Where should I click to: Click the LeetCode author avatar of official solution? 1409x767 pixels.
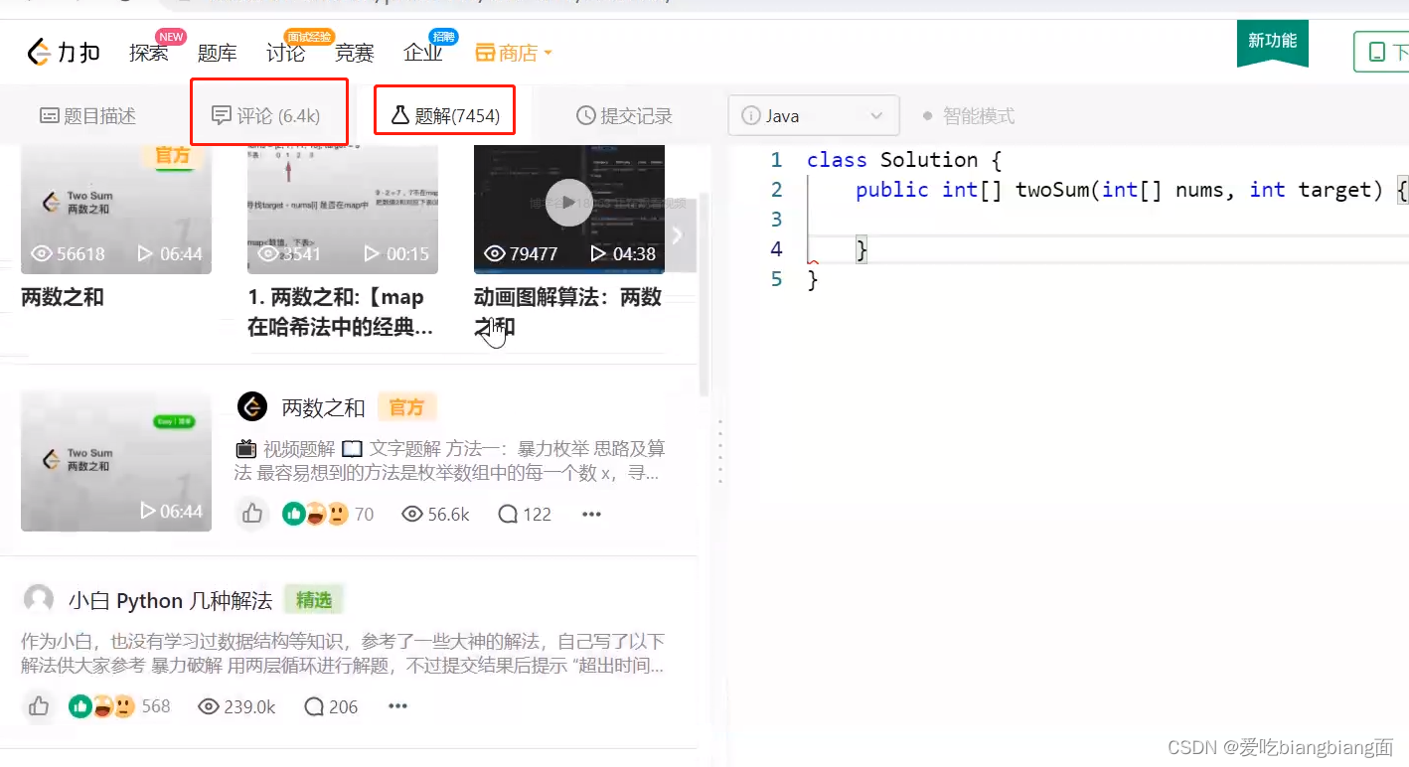point(252,406)
